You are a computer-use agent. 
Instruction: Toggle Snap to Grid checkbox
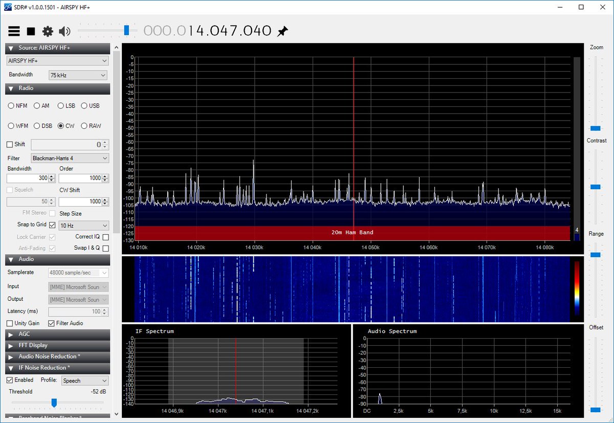click(52, 225)
